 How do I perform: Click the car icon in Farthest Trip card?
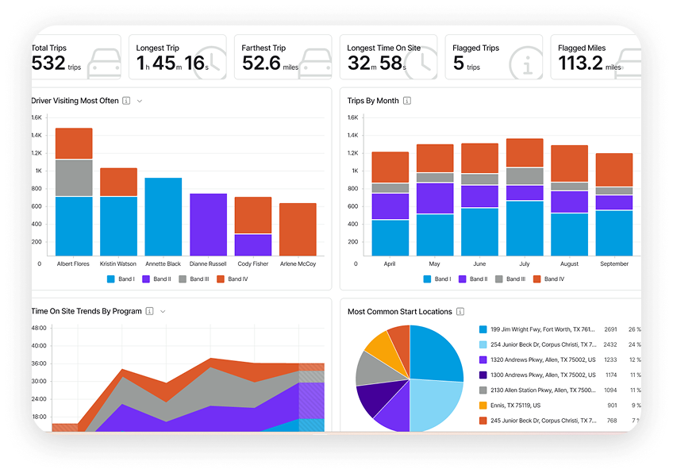click(x=315, y=61)
